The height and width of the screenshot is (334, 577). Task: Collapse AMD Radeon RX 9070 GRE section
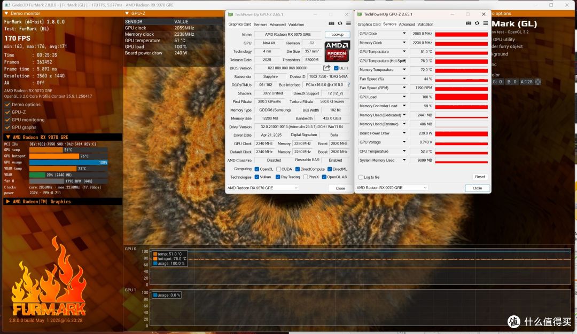(63, 137)
